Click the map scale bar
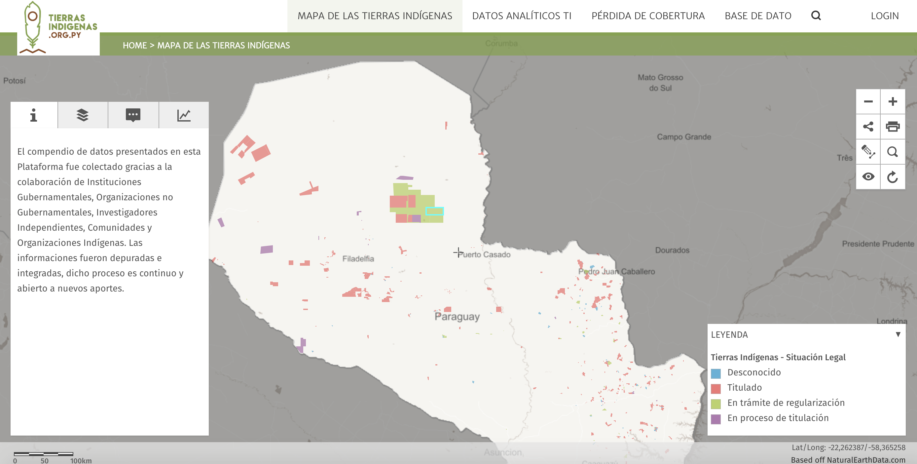The image size is (917, 464). 43,454
